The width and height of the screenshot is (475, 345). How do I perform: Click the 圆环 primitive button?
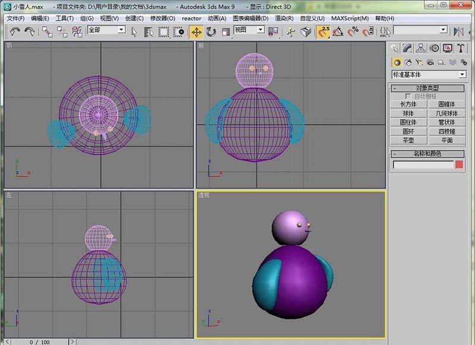tap(408, 131)
